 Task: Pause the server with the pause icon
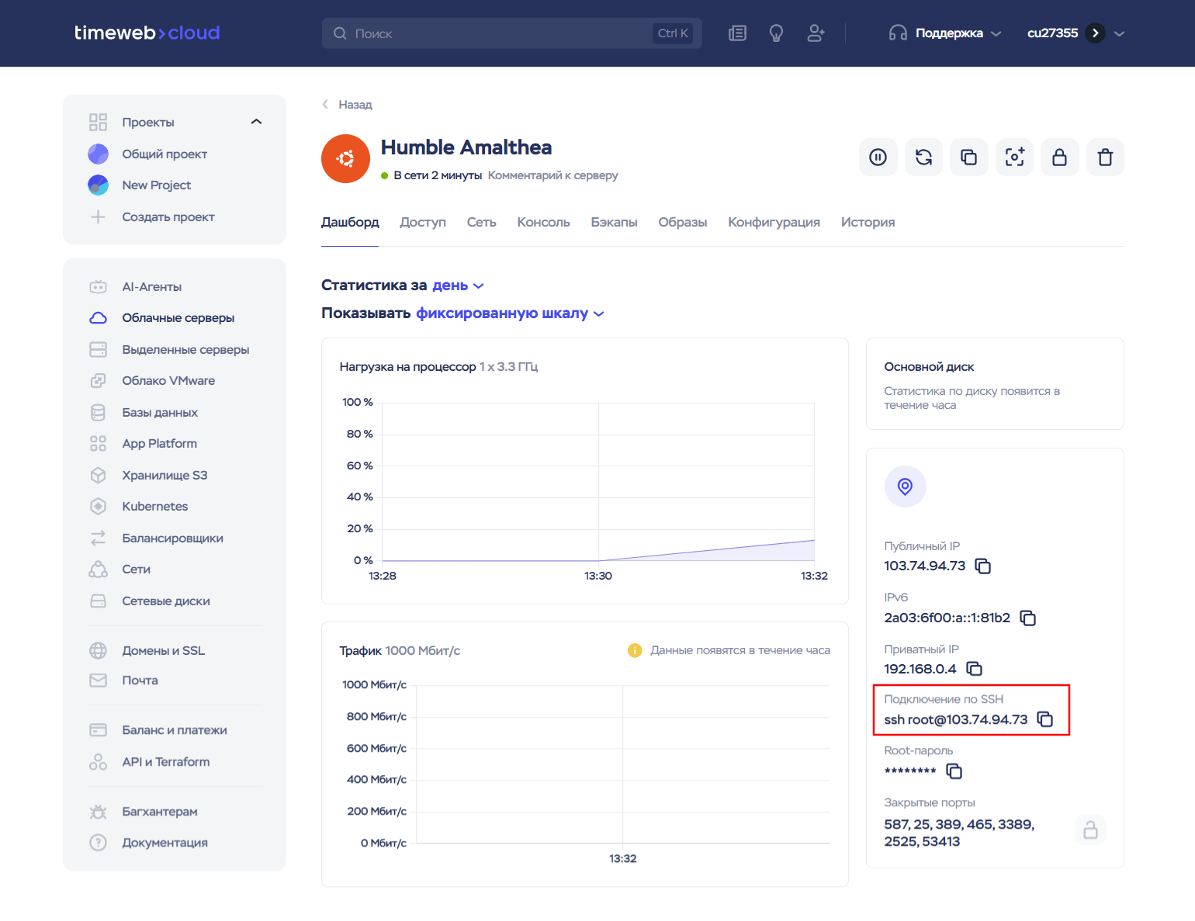tap(878, 158)
